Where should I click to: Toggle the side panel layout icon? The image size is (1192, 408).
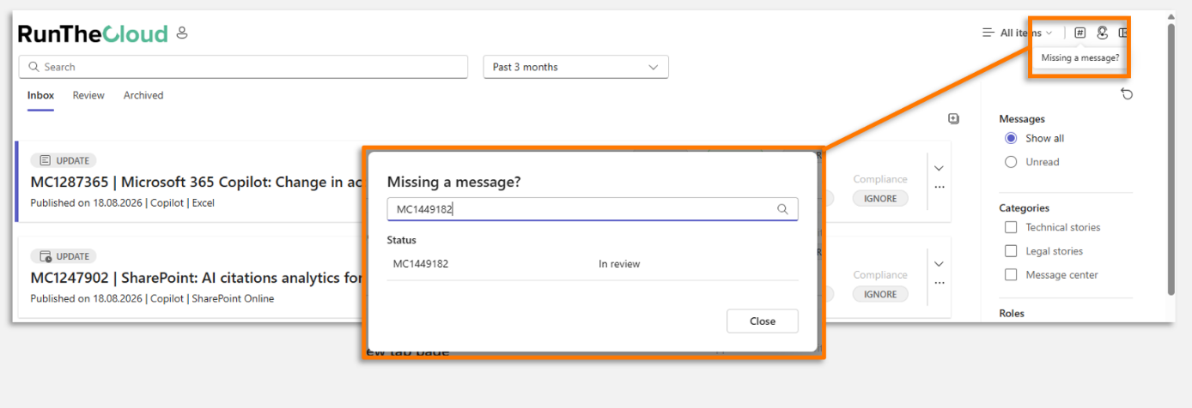tap(1122, 33)
